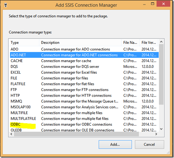Click the SSIS dialog title bar icon
Image resolution: width=174 pixels, height=158 pixels.
6,5
